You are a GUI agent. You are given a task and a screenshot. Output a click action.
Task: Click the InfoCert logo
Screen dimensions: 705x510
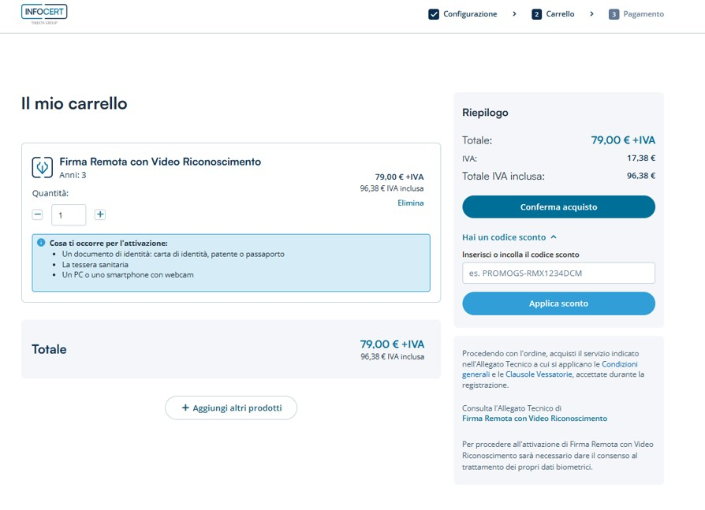coord(44,13)
